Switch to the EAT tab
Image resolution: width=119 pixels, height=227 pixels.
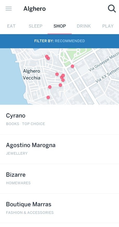(11, 26)
